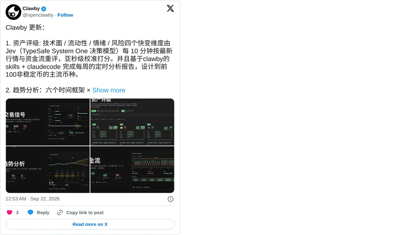Click the reply speech bubble icon
The height and width of the screenshot is (235, 419).
[30, 212]
